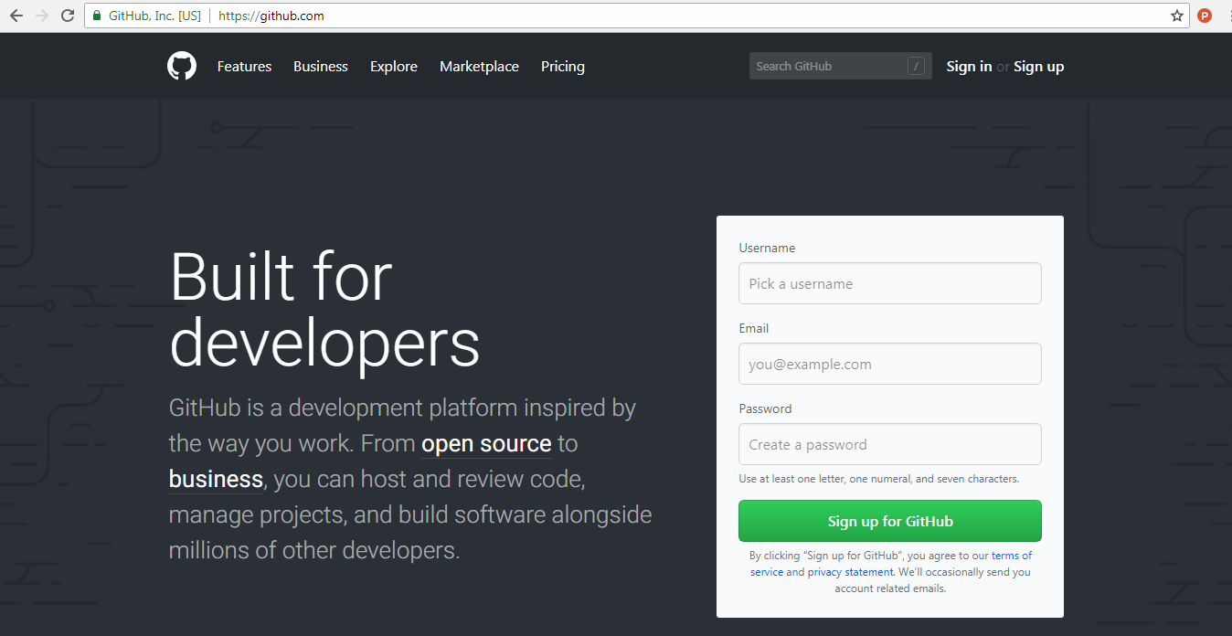
Task: Click 'GitHub, Inc. [US]' certificate text
Action: 154,16
